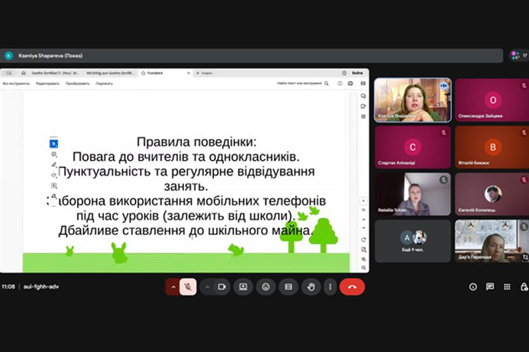Open the Преобразовать menu item
The height and width of the screenshot is (352, 529).
click(77, 83)
